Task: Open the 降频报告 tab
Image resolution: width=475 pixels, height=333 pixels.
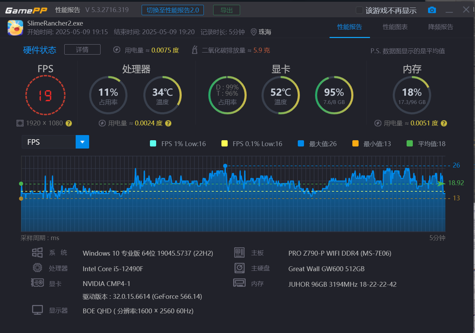Action: 441,27
